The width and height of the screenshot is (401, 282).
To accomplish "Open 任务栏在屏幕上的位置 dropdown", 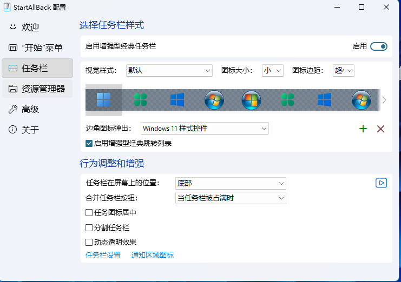I will click(231, 184).
